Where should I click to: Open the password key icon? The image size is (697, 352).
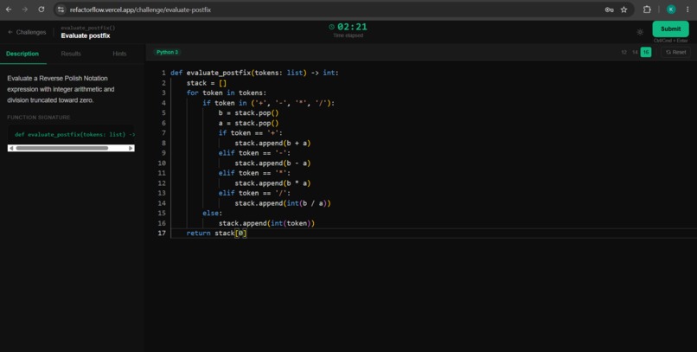[x=609, y=10]
